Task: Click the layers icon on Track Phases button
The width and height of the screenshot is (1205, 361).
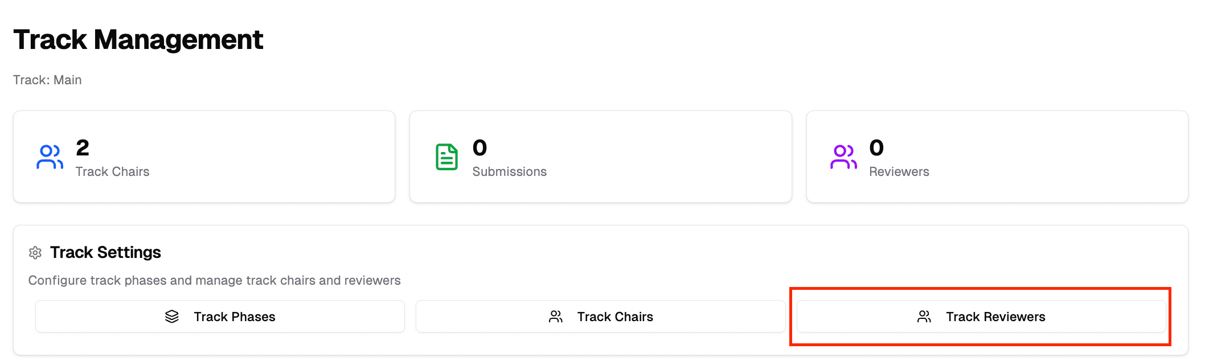Action: [x=173, y=317]
